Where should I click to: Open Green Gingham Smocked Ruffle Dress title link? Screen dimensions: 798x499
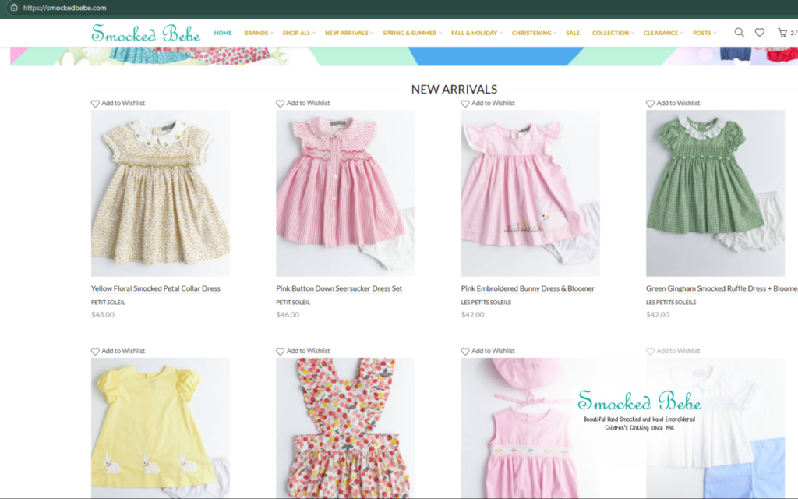point(722,288)
